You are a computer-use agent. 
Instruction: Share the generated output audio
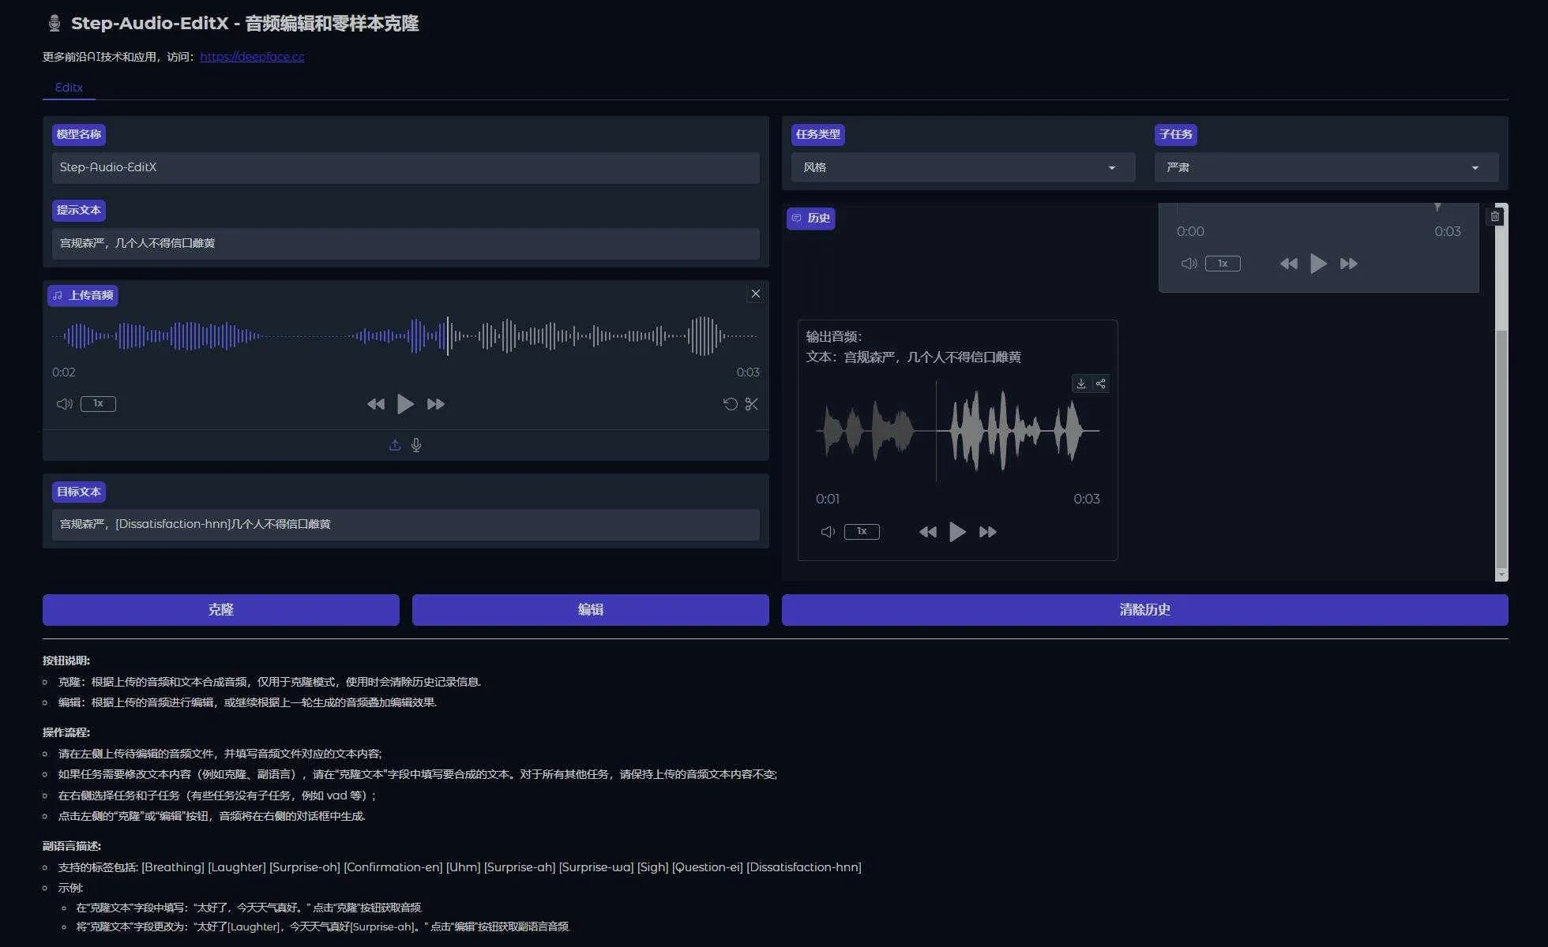point(1100,384)
